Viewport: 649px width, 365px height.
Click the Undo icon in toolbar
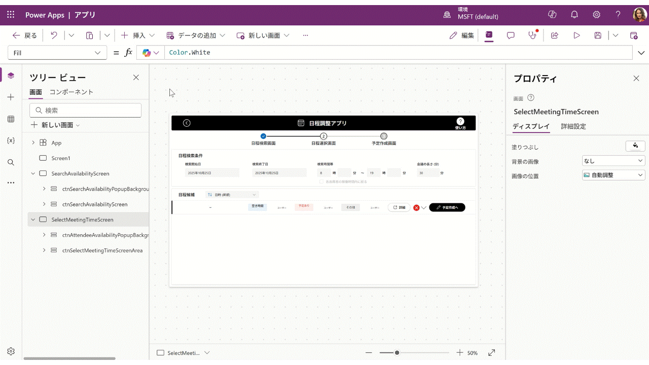click(54, 35)
